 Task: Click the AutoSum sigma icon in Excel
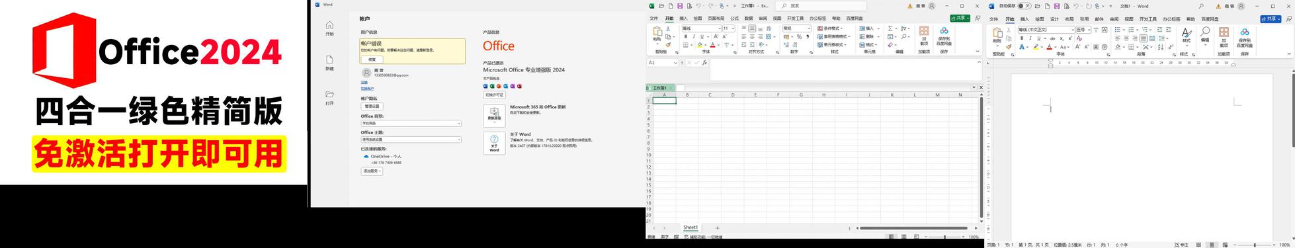click(x=890, y=28)
